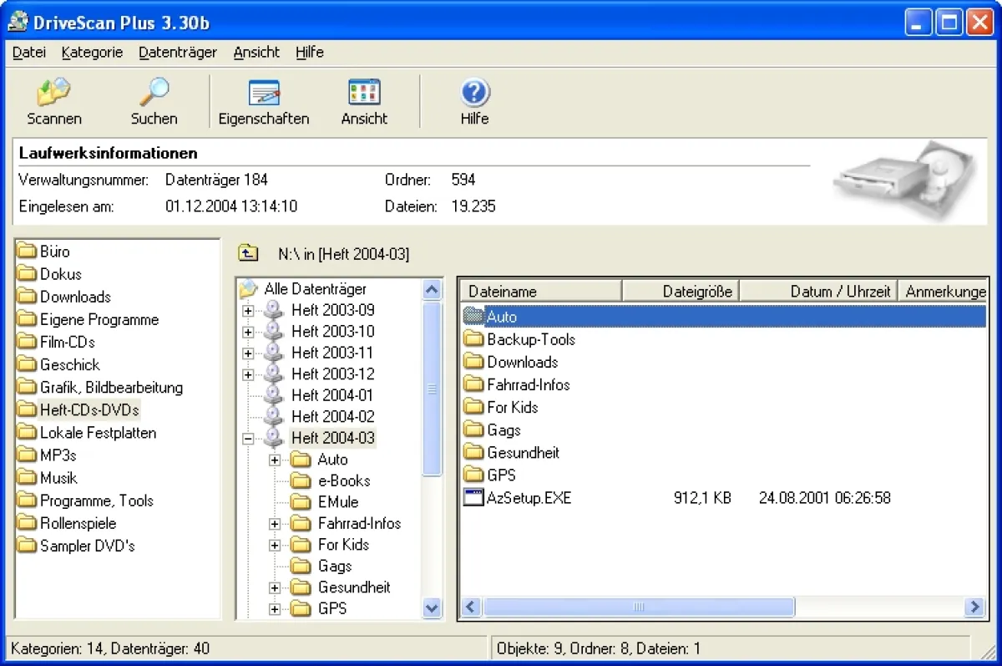
Task: Open the Datenträger menu
Action: click(x=177, y=52)
